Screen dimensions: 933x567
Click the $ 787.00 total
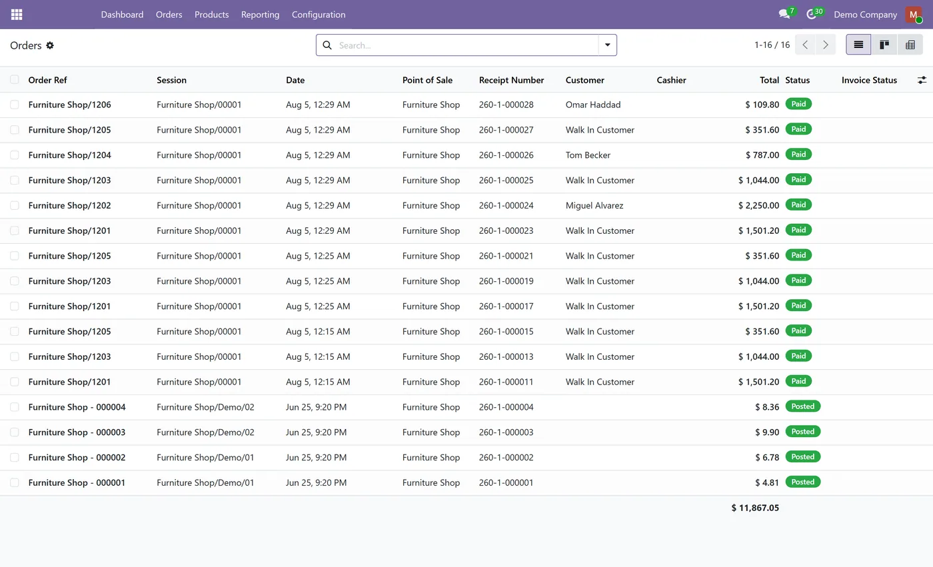tap(762, 155)
